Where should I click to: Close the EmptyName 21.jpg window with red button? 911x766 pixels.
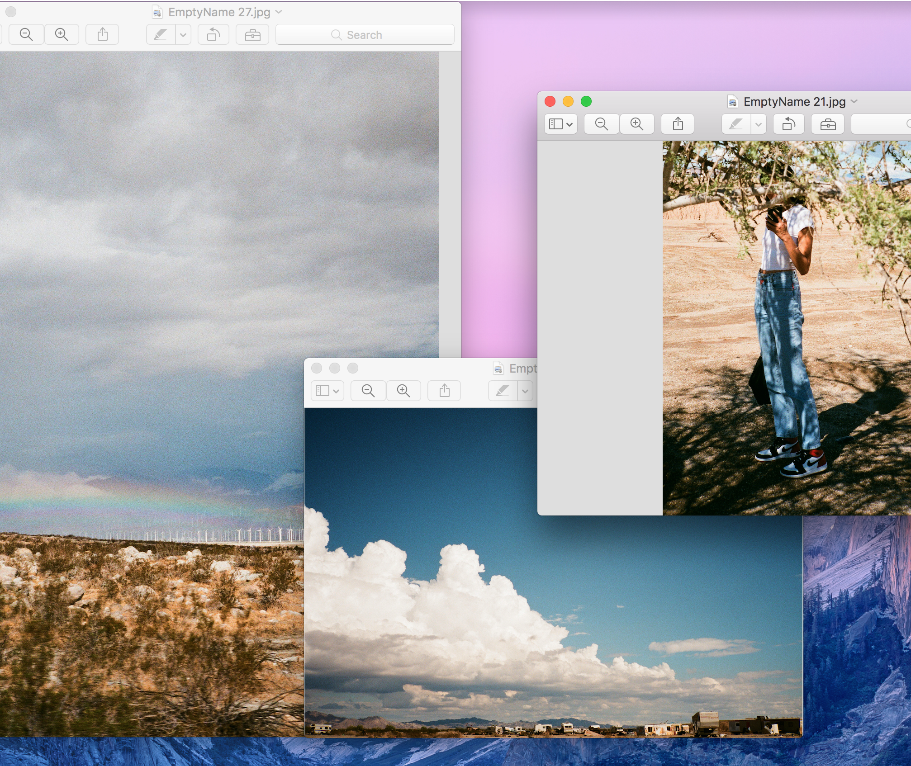(x=550, y=101)
